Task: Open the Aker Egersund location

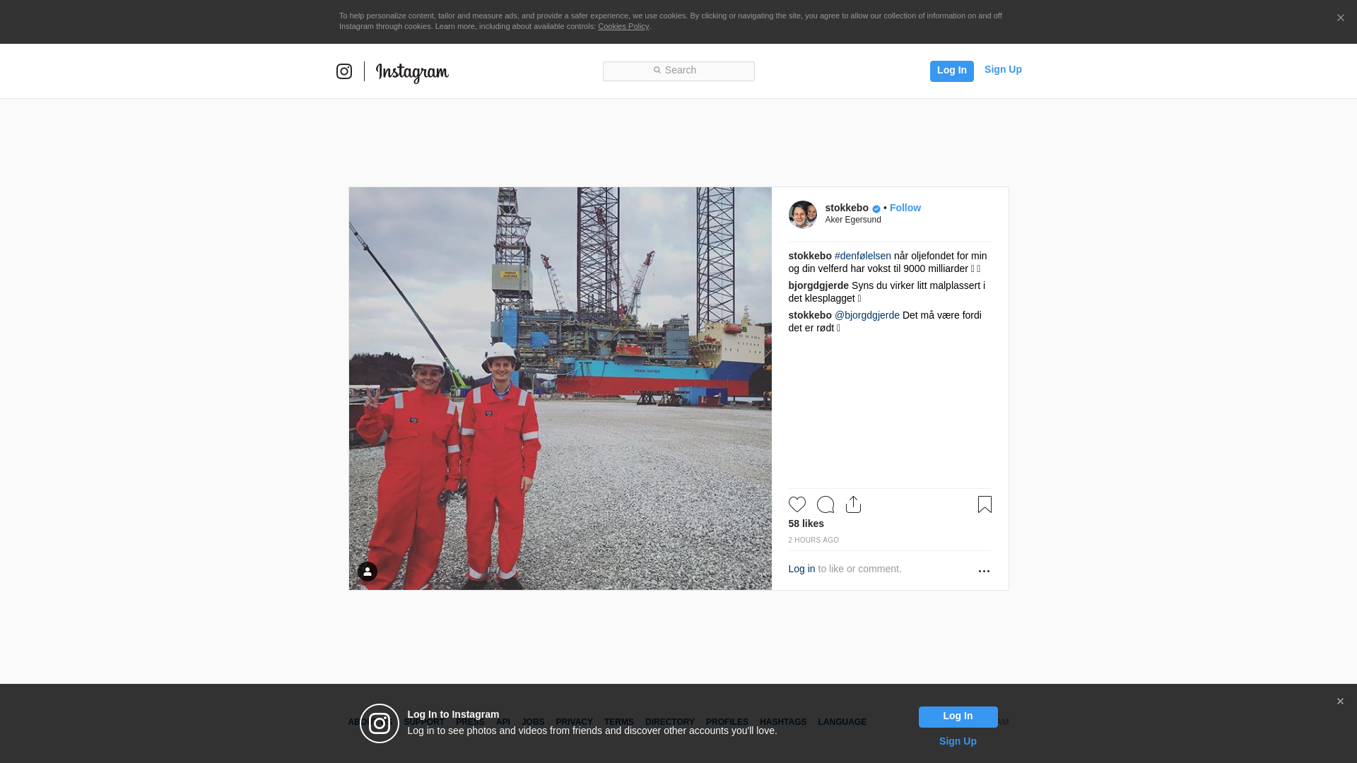Action: click(x=852, y=220)
